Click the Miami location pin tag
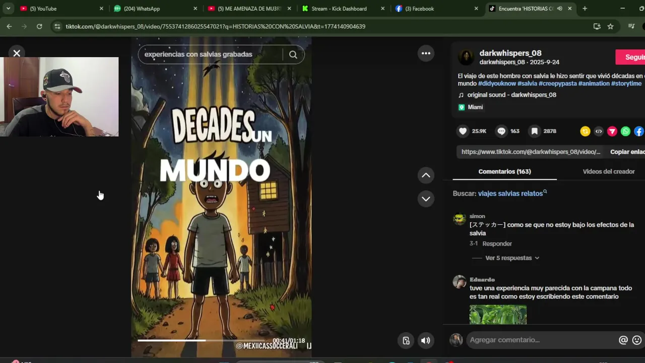Viewport: 645px width, 363px height. [x=471, y=107]
